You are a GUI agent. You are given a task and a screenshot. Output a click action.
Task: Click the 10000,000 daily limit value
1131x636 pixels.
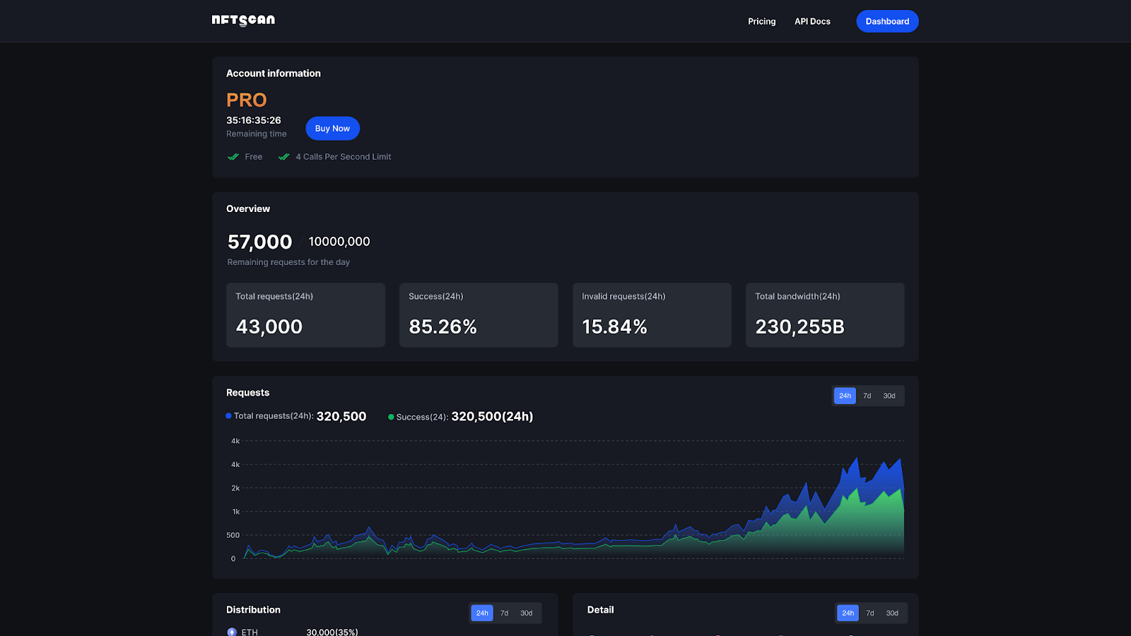pyautogui.click(x=339, y=242)
